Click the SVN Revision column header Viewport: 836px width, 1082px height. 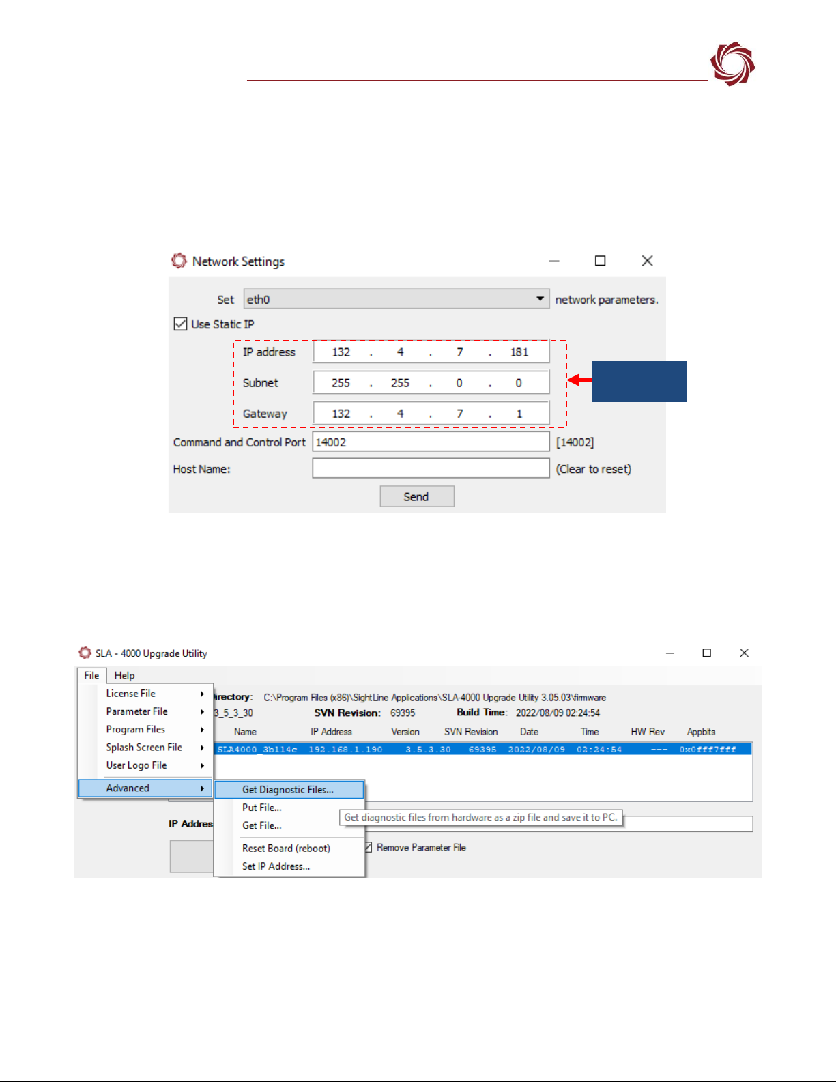(471, 732)
